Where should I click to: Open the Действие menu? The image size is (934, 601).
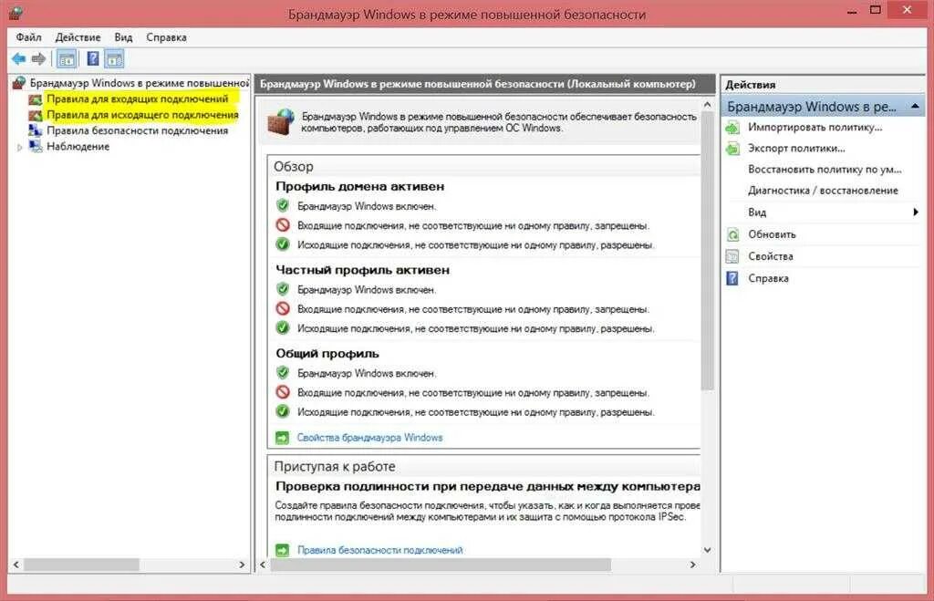point(78,36)
